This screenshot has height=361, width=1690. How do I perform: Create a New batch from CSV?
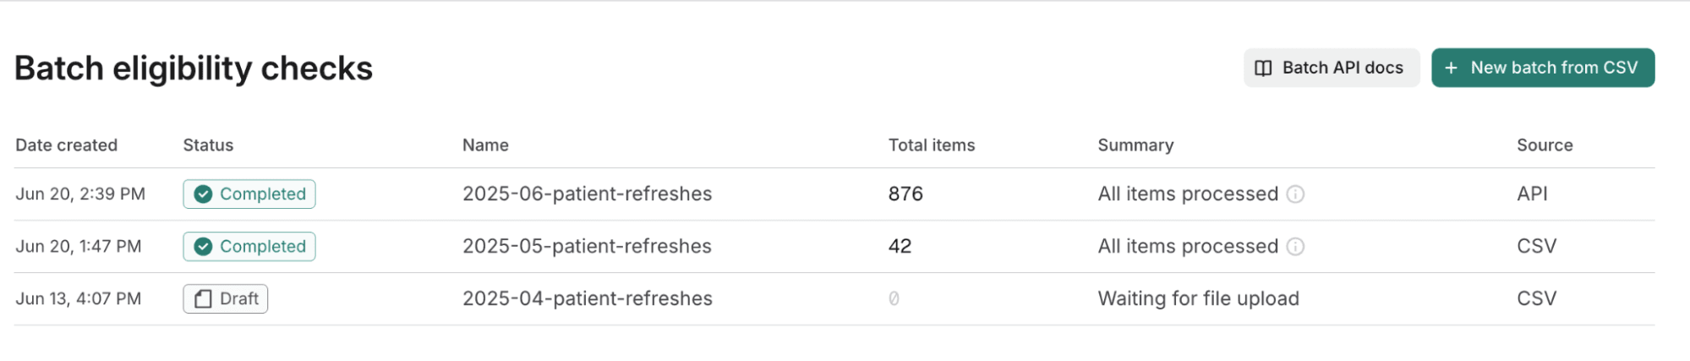click(1543, 68)
